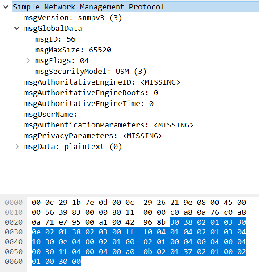Select the msgPrivacyParameters: <MISSING> field
Image resolution: width=259 pixels, height=272 pixels.
pos(93,136)
